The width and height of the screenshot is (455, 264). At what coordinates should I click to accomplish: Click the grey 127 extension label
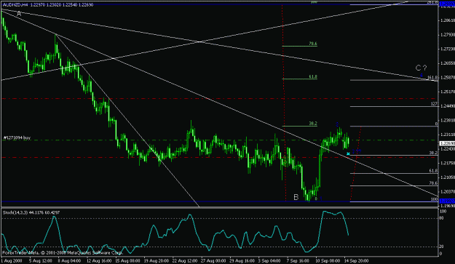(434, 104)
